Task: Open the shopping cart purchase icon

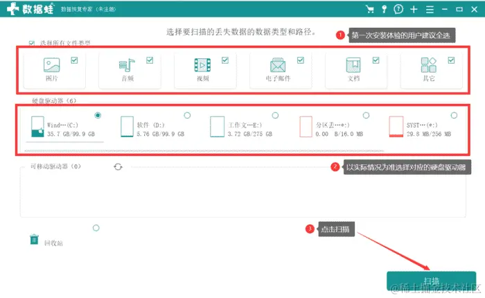Action: click(x=369, y=9)
